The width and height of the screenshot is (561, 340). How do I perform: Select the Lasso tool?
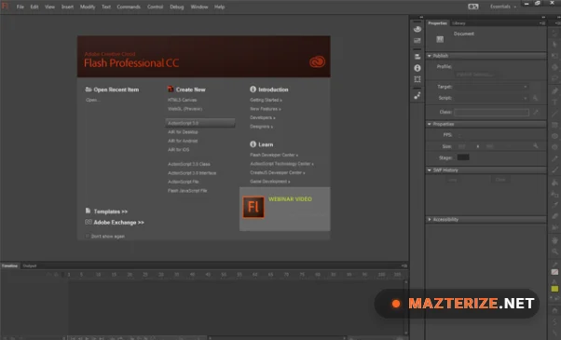pos(554,78)
